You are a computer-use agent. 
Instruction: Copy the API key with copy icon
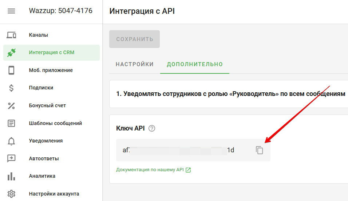click(259, 150)
